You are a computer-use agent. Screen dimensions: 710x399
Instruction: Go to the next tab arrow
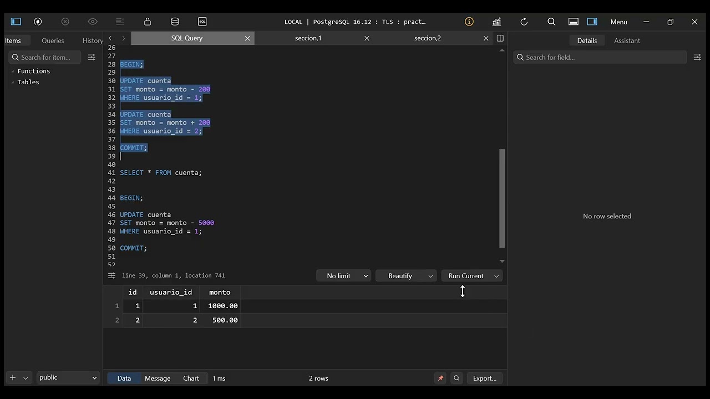click(x=124, y=38)
